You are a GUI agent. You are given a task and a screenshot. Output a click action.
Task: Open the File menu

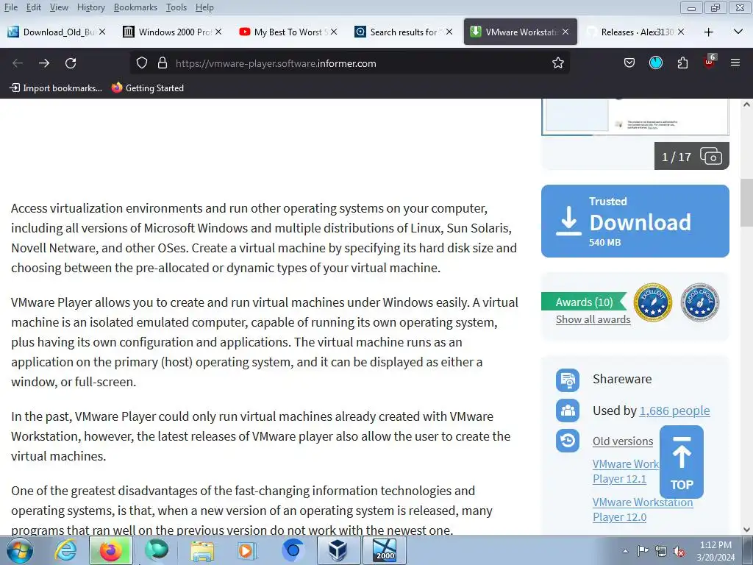point(10,7)
